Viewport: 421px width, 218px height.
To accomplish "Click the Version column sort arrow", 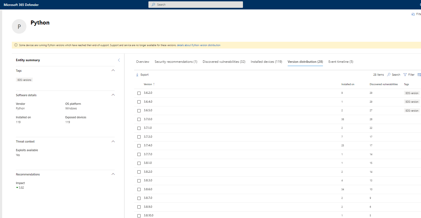I will [154, 84].
